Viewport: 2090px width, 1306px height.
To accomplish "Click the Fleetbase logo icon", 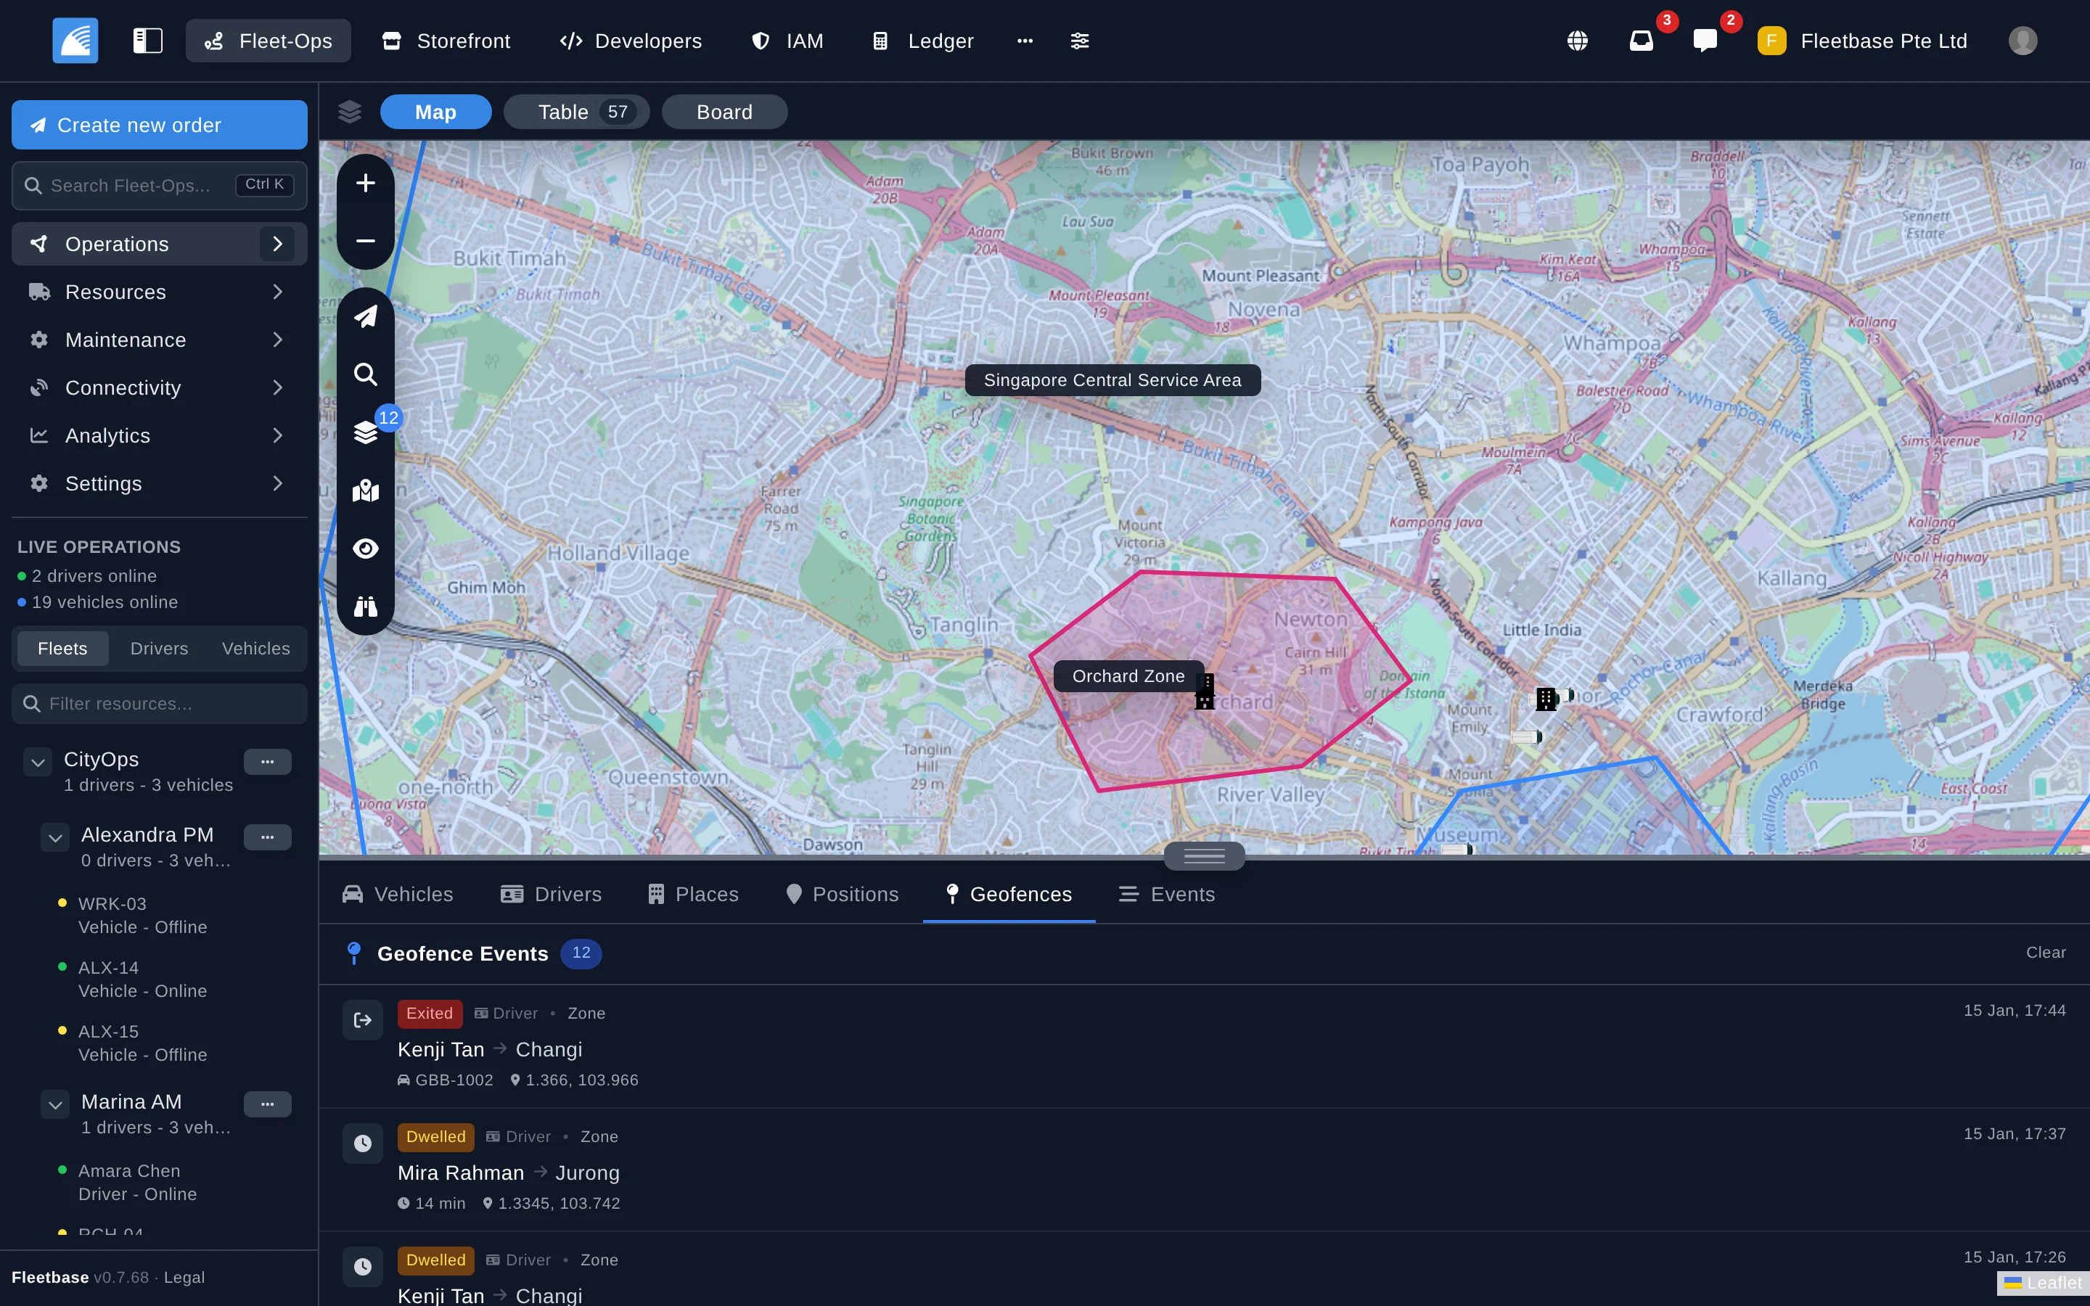I will (75, 41).
